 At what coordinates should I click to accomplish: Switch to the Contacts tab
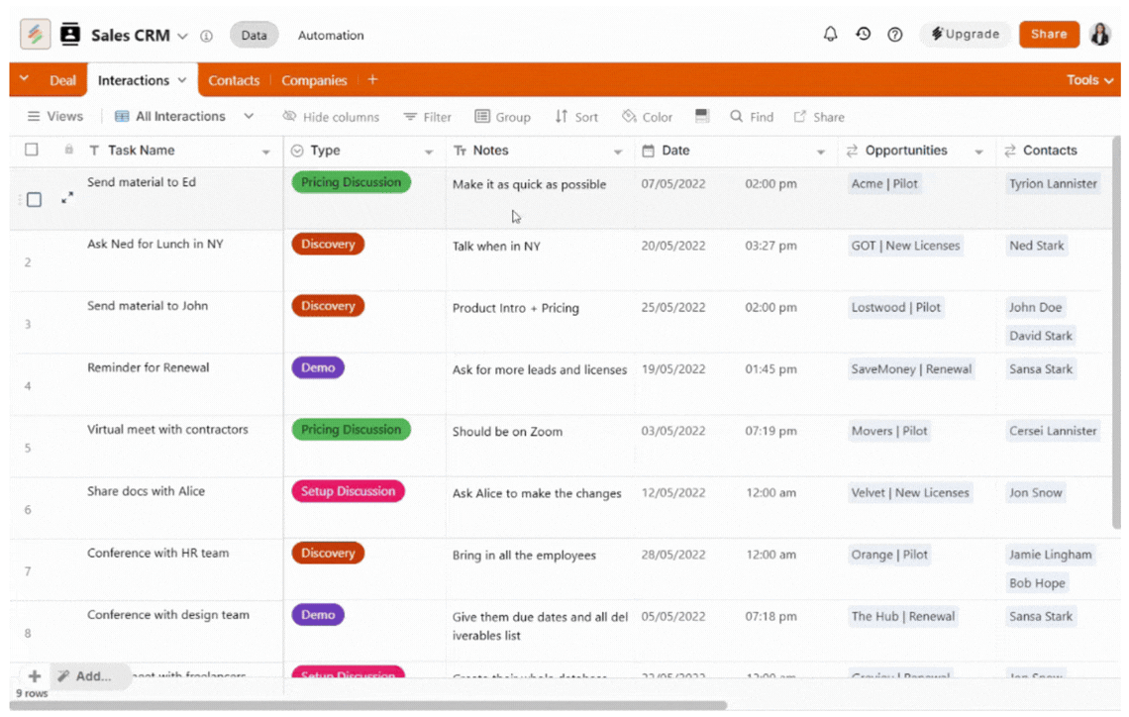pos(234,80)
